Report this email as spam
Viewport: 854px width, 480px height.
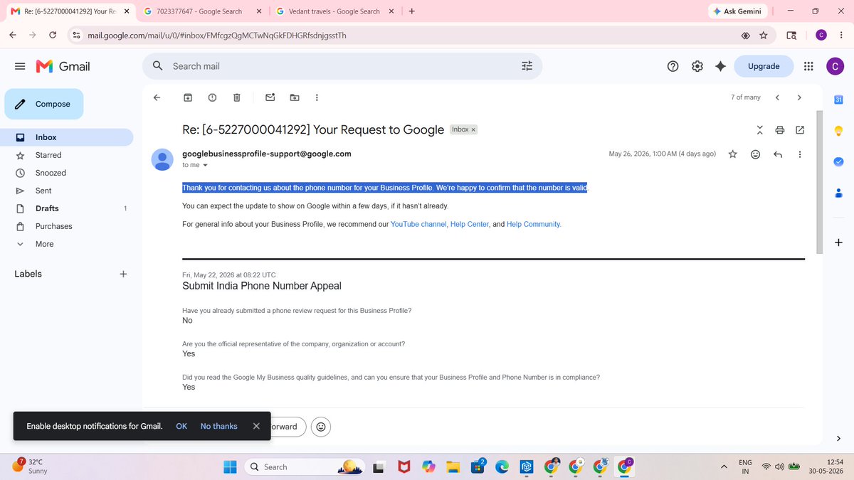pyautogui.click(x=212, y=97)
